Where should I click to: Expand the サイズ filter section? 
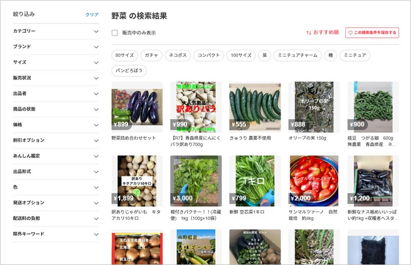pos(56,63)
